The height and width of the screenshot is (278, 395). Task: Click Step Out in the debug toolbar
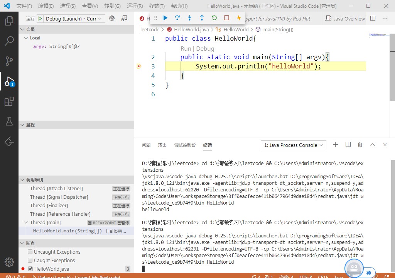click(202, 18)
